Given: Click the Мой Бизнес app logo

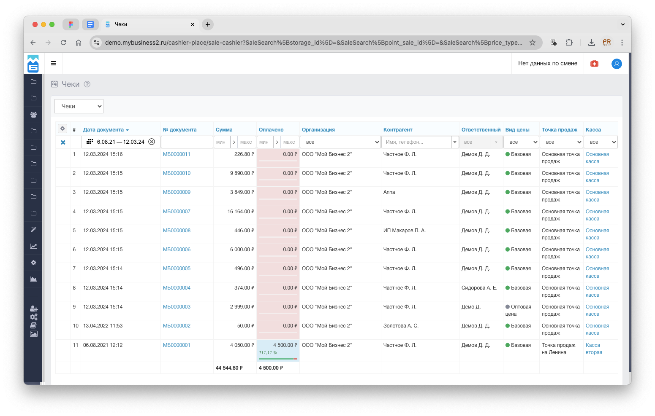Looking at the screenshot, I should point(33,64).
